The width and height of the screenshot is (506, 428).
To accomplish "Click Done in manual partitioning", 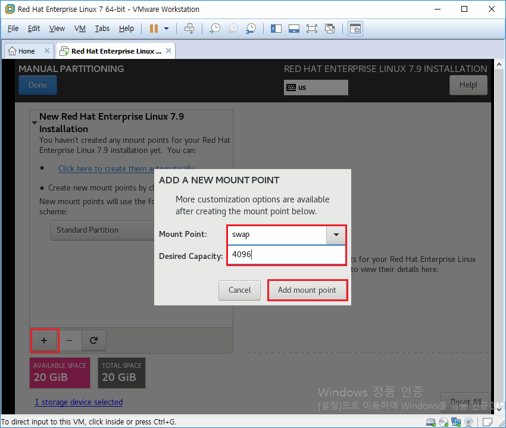I will pyautogui.click(x=38, y=85).
